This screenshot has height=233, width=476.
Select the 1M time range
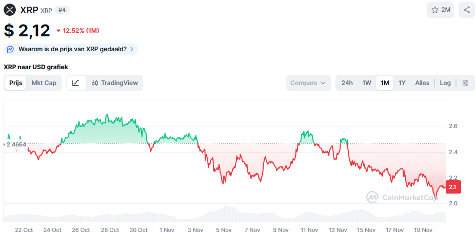click(385, 83)
